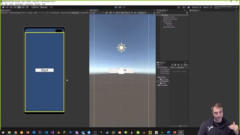
Task: Toggle scene audio speaker icon
Action: pos(114,13)
